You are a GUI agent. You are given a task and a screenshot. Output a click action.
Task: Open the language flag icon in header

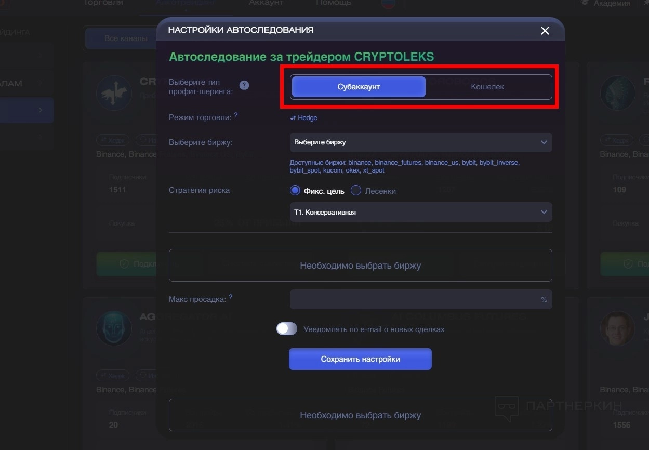click(388, 4)
